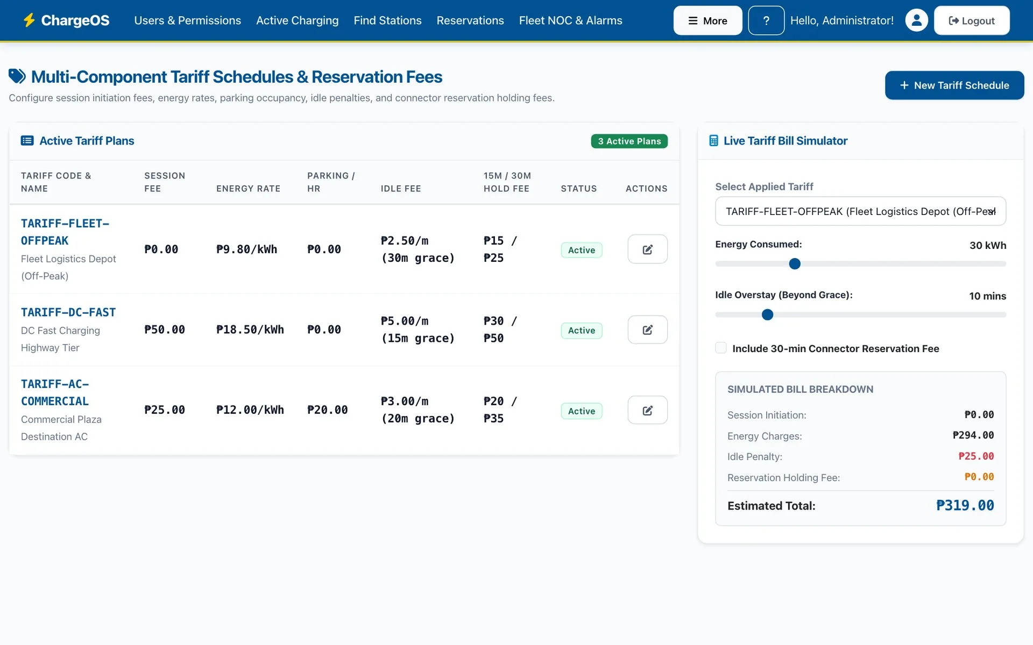Image resolution: width=1033 pixels, height=645 pixels.
Task: Edit the TARIFF-AC-COMMERCIAL plan
Action: click(647, 410)
